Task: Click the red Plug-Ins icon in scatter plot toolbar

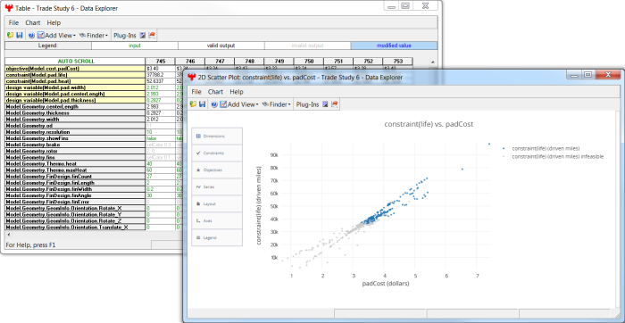Action: 335,104
